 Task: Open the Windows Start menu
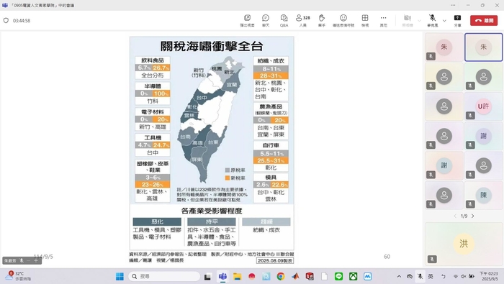pos(120,276)
